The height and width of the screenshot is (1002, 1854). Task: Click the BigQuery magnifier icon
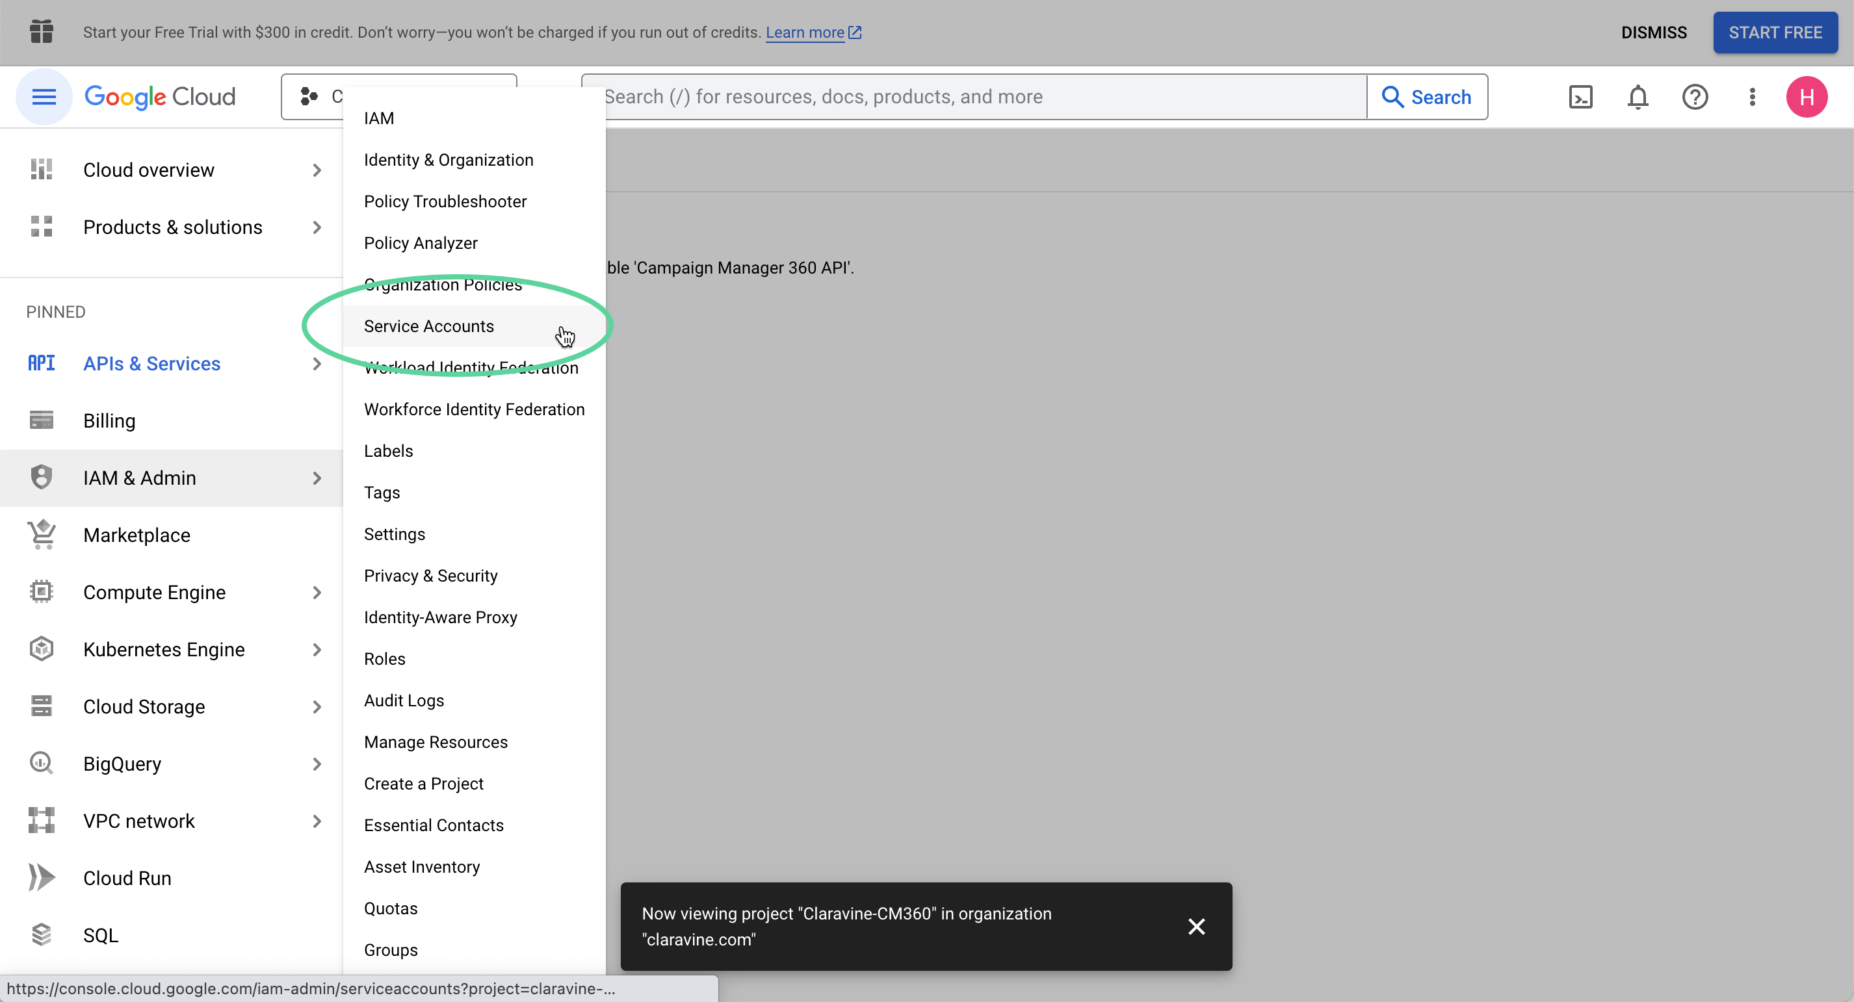[42, 763]
